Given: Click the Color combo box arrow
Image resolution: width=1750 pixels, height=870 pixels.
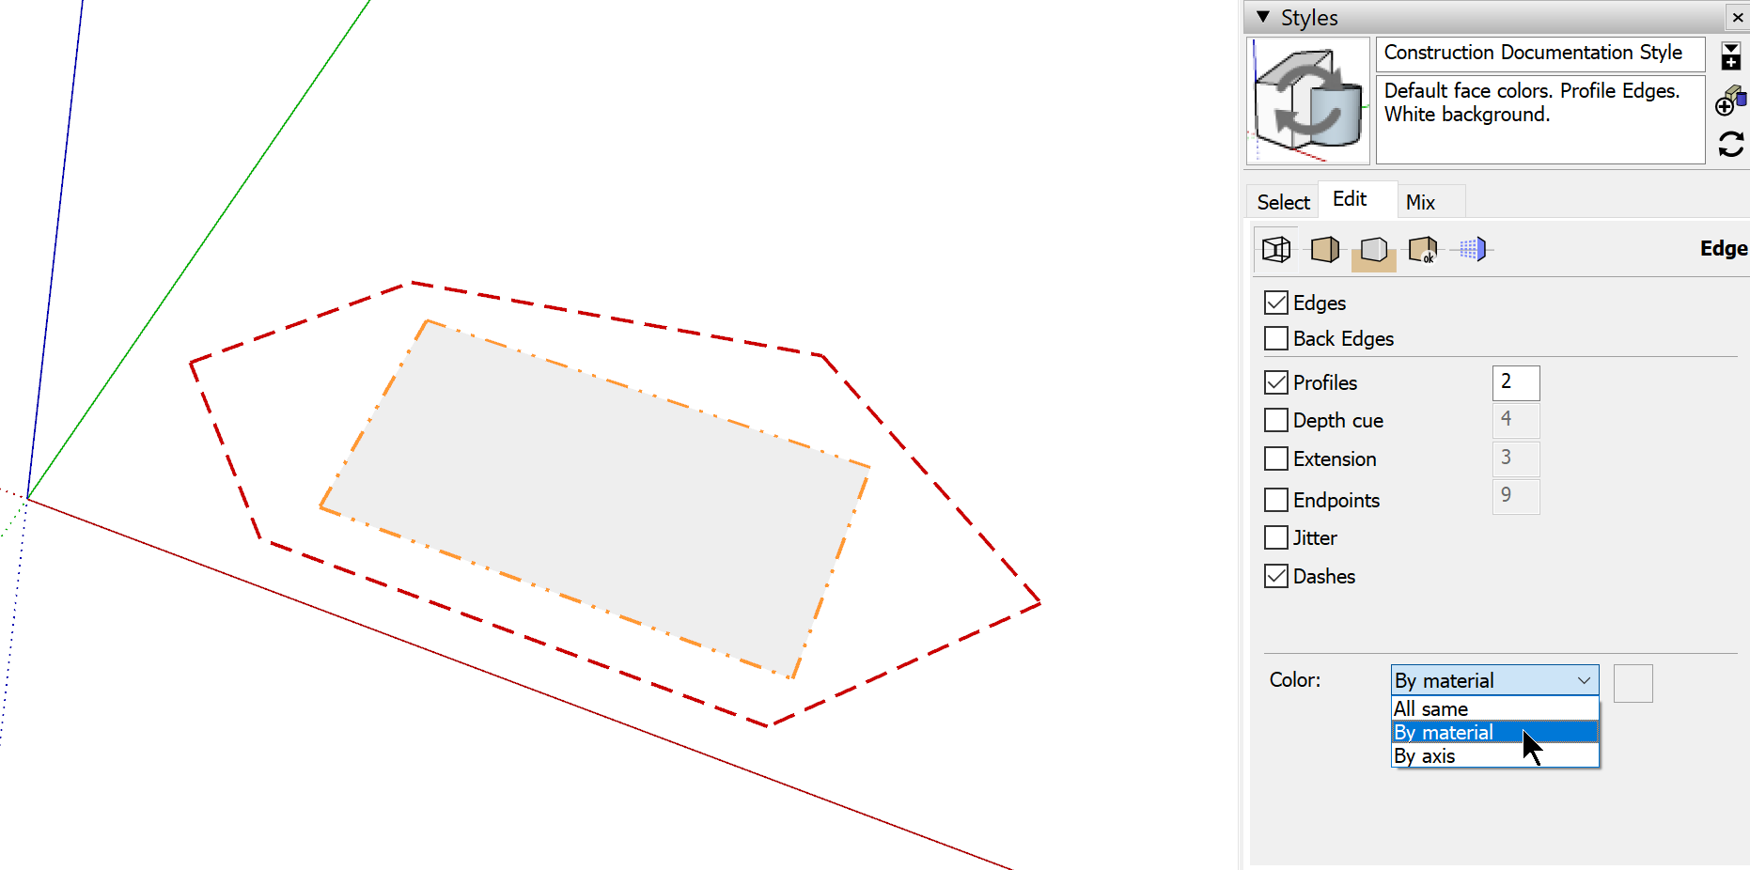Looking at the screenshot, I should (x=1584, y=680).
